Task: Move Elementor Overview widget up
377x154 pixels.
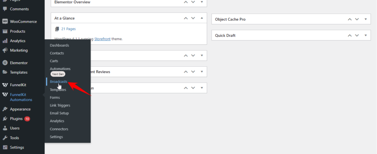Action: [186, 2]
